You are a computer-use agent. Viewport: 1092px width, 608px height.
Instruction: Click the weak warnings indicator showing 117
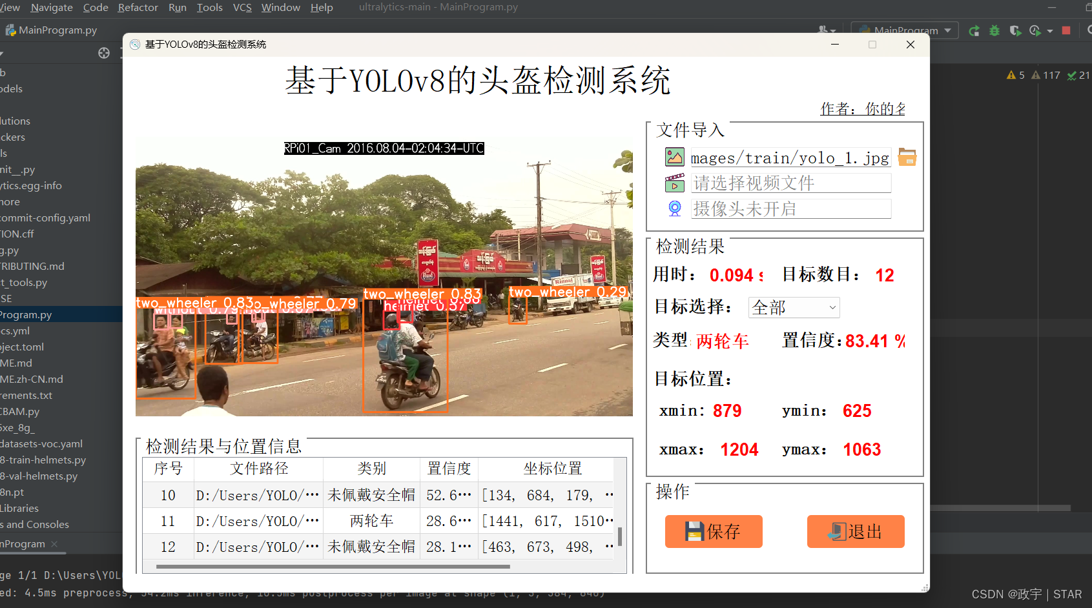point(1046,75)
